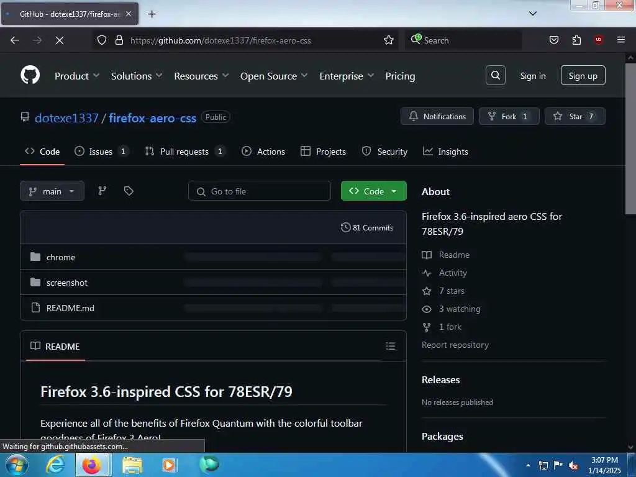
Task: Switch to the Security tab
Action: (384, 152)
